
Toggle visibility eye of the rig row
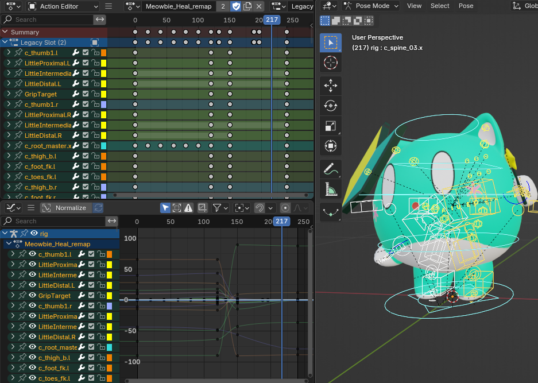[x=34, y=233]
